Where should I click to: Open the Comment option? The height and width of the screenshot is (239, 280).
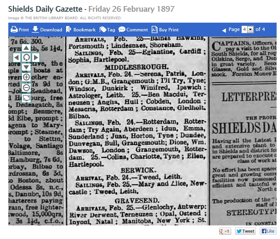(x=133, y=29)
